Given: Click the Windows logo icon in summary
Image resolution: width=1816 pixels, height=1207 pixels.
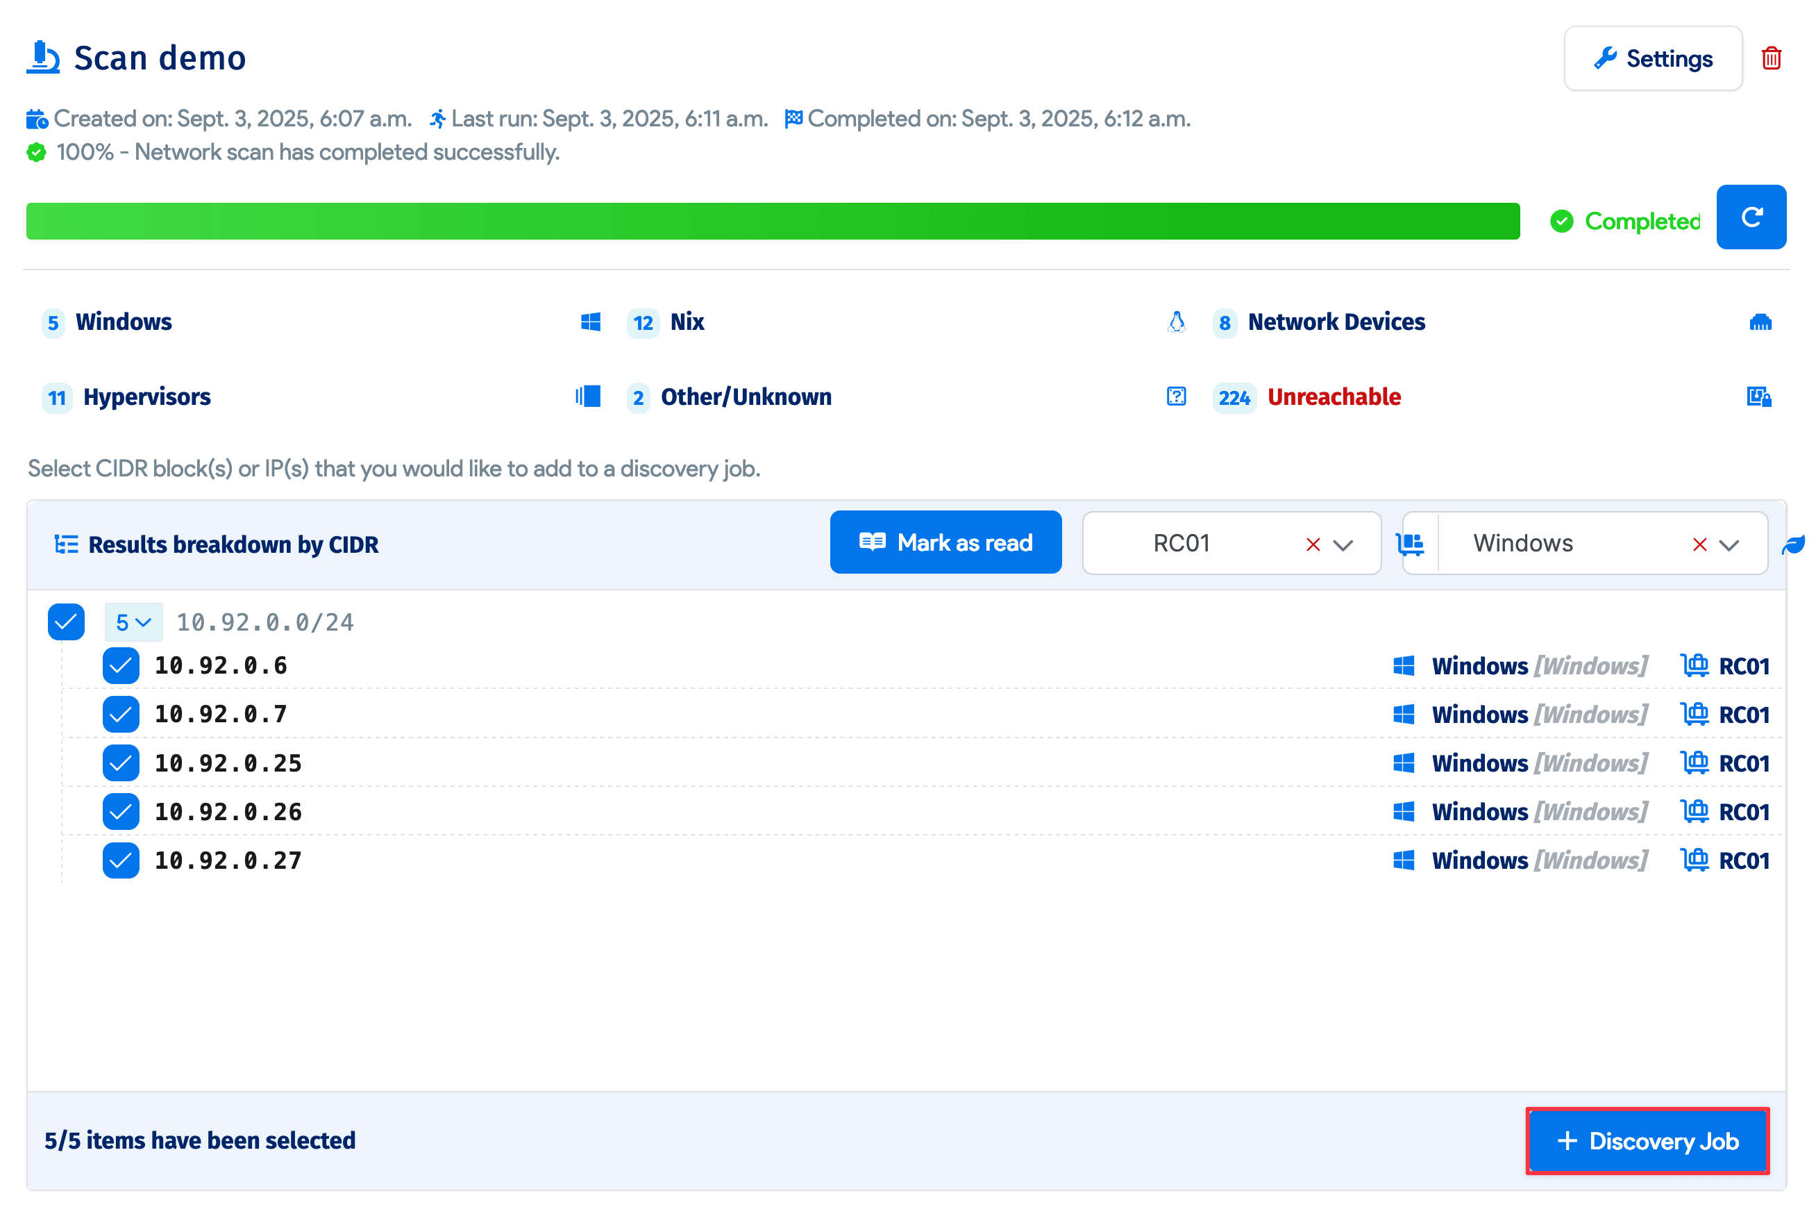Looking at the screenshot, I should [x=590, y=322].
